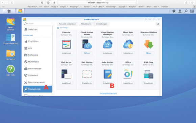Install the Mail Station package

[x=87, y=83]
